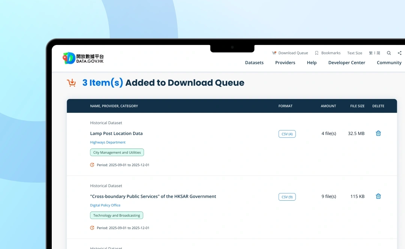Click the "115 KB" file size value

pyautogui.click(x=357, y=196)
